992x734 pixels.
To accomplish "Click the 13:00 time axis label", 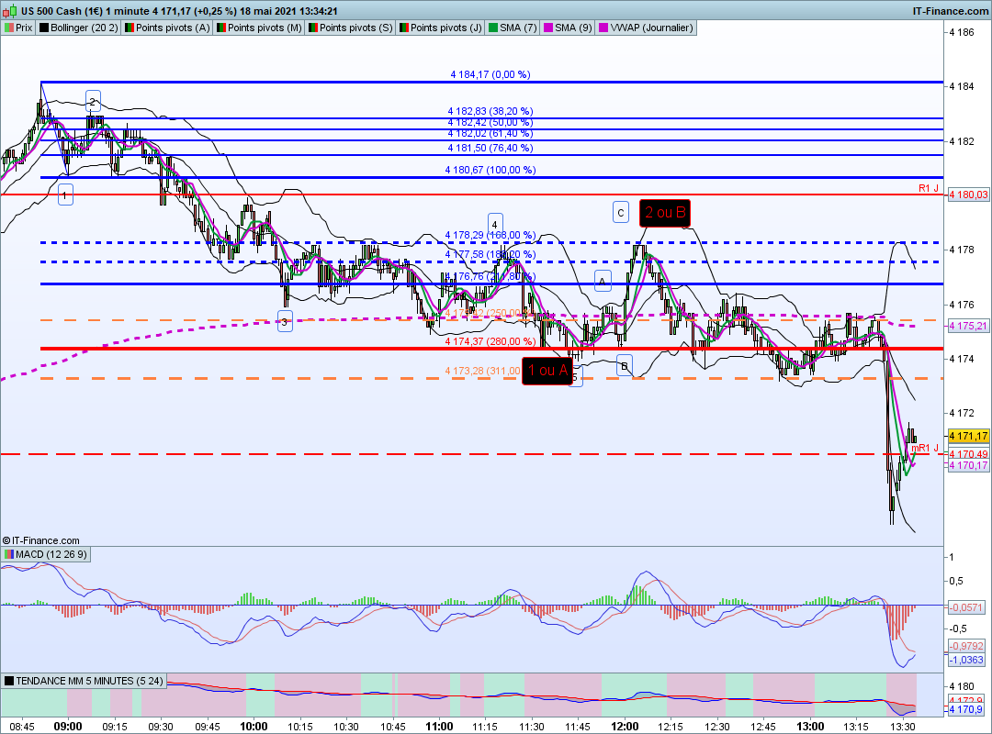I will (x=810, y=727).
